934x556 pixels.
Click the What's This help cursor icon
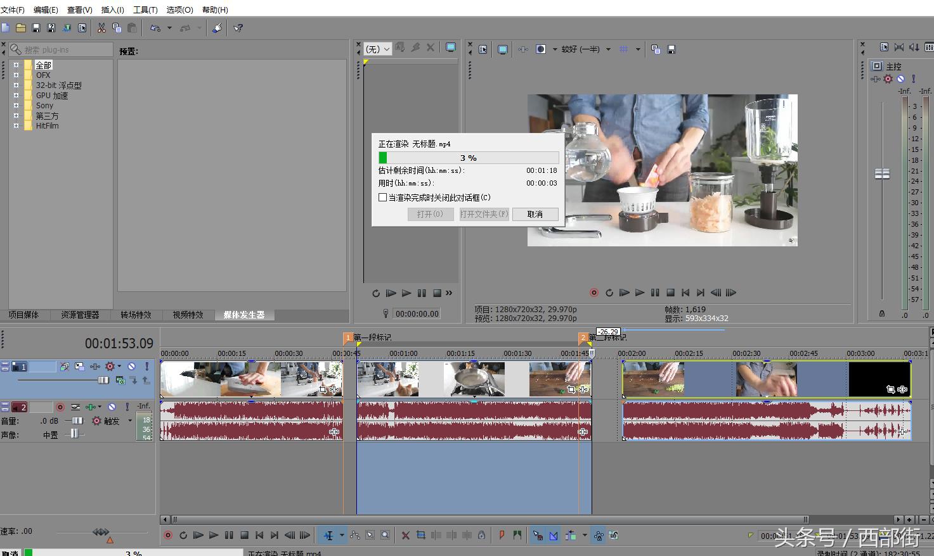click(x=238, y=28)
